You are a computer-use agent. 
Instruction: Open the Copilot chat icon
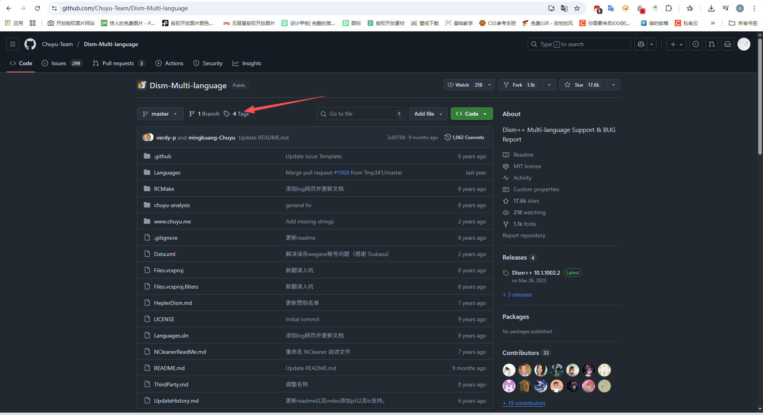click(641, 44)
